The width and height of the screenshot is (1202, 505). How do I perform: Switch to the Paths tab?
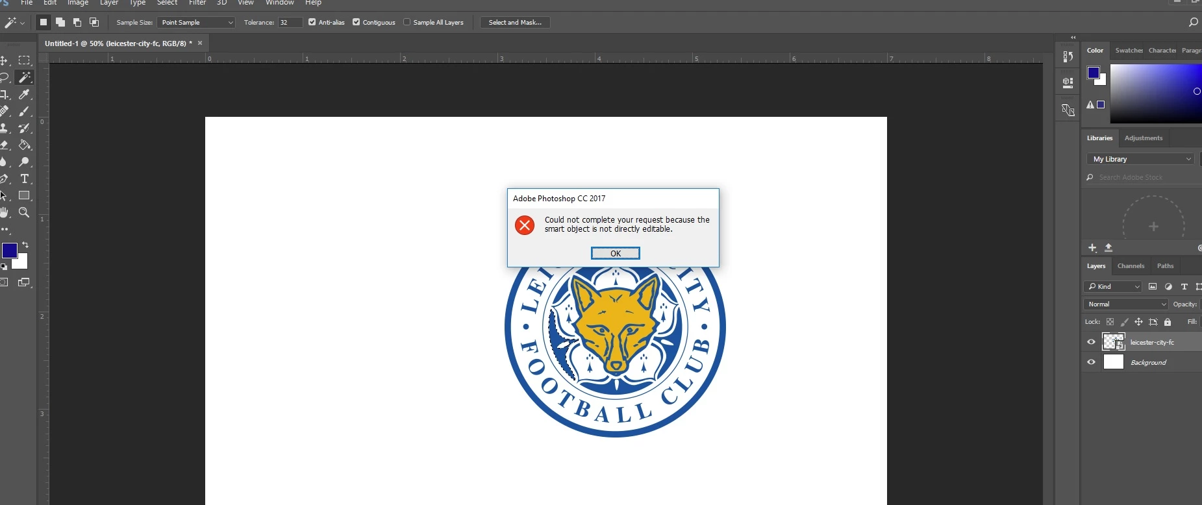(1165, 265)
